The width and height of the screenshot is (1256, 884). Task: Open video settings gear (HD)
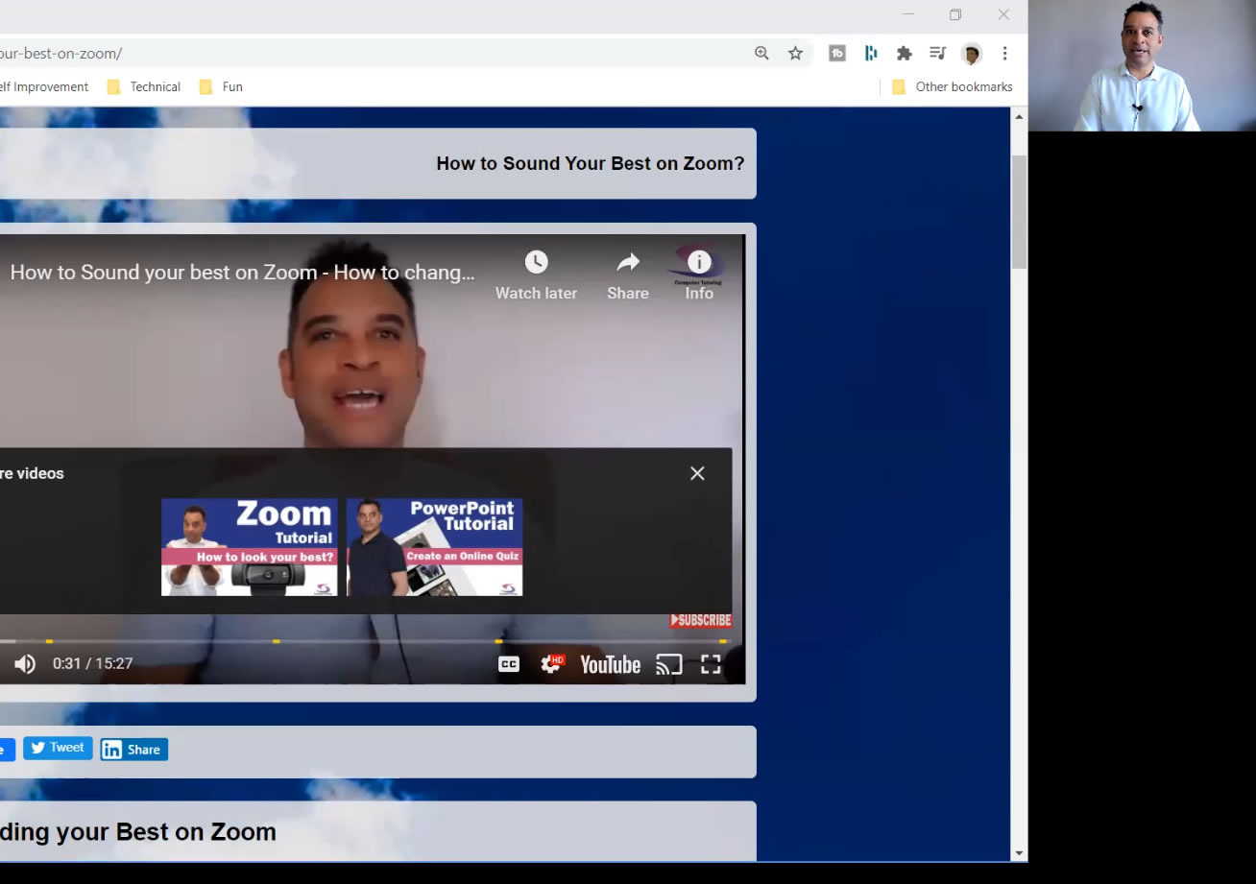552,664
